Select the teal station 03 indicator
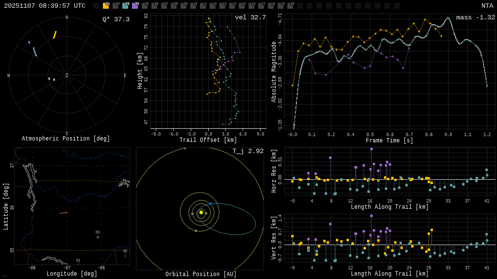 tap(125, 6)
